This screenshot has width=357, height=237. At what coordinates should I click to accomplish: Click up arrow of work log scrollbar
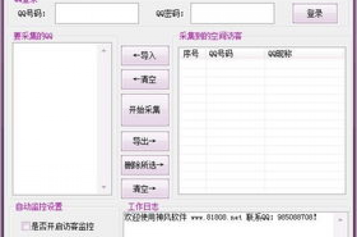coord(341,220)
